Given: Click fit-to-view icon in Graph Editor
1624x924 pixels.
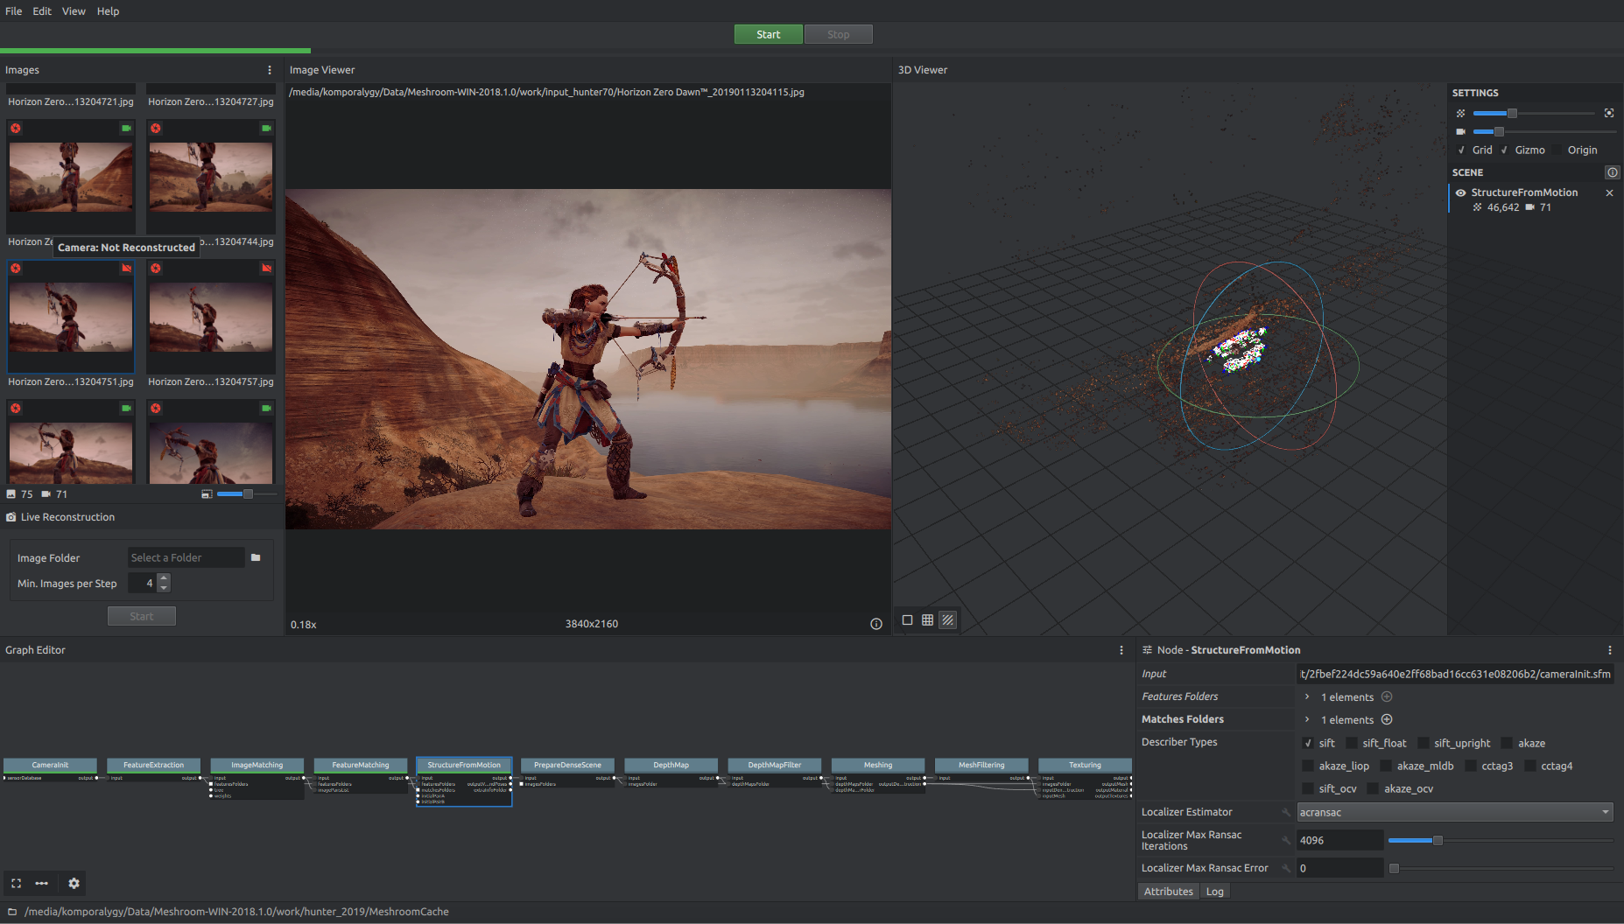Looking at the screenshot, I should pos(16,884).
